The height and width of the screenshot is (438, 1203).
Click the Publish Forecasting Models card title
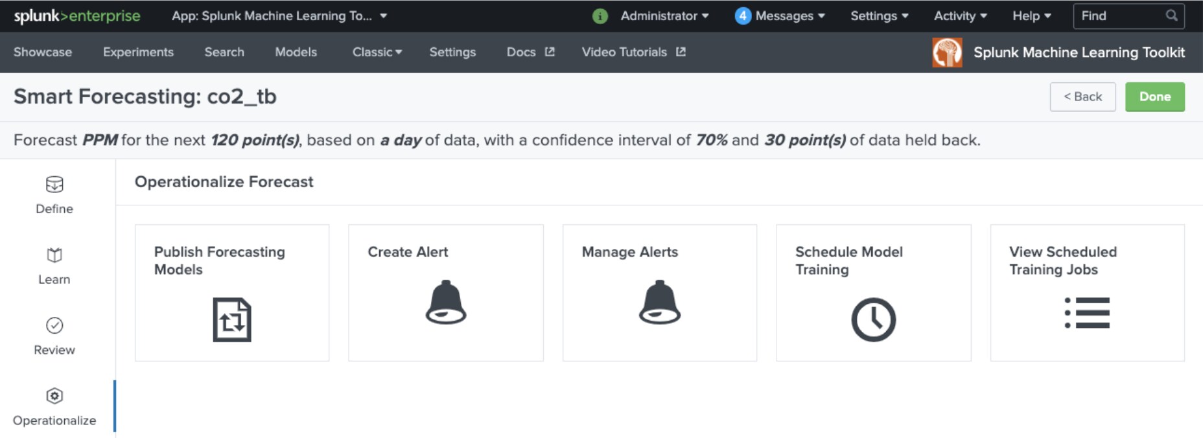(220, 260)
